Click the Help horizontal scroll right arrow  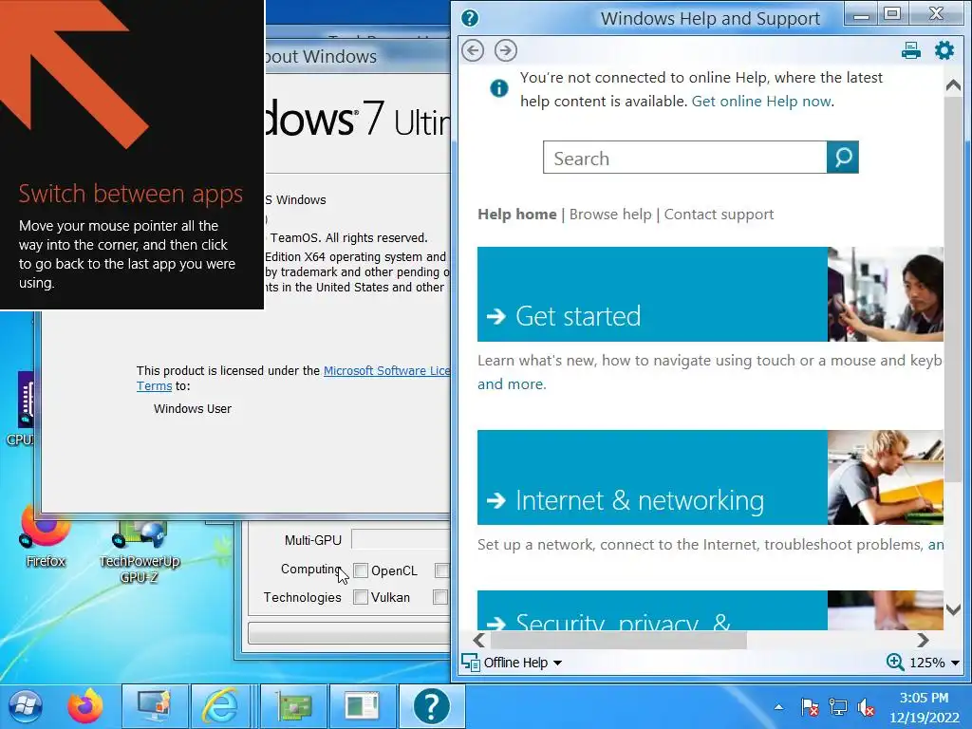coord(923,641)
